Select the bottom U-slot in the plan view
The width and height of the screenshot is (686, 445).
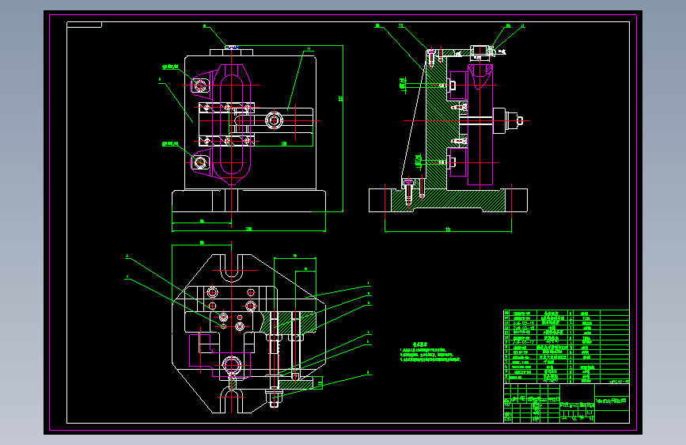tap(232, 400)
